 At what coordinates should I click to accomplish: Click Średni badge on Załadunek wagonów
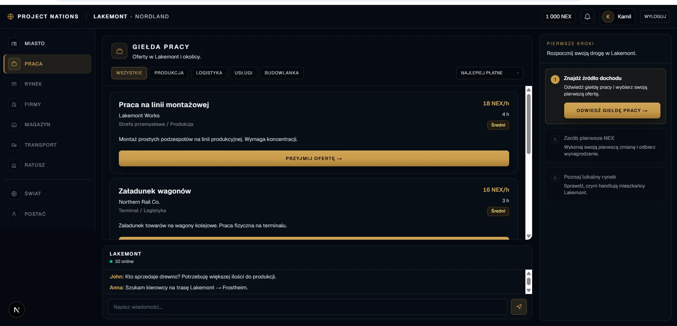pos(498,211)
